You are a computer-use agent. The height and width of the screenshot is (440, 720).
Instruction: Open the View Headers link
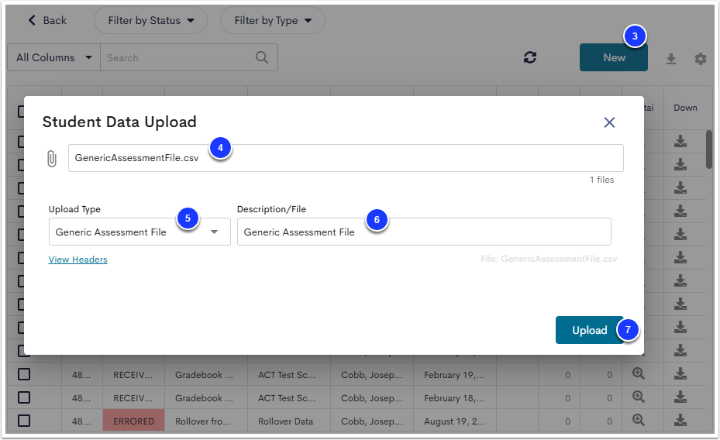[78, 260]
